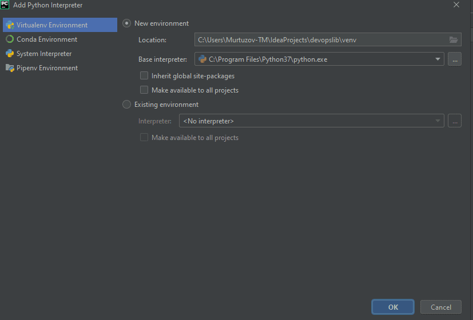Enable Make available to all projects under New environment

coord(144,90)
